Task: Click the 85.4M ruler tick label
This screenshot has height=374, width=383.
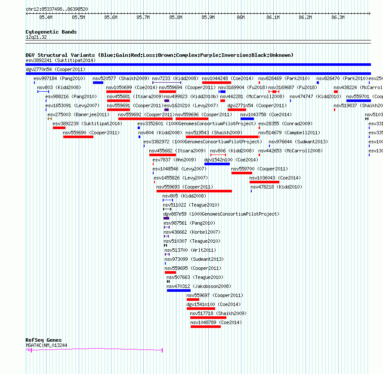Action: (x=46, y=17)
